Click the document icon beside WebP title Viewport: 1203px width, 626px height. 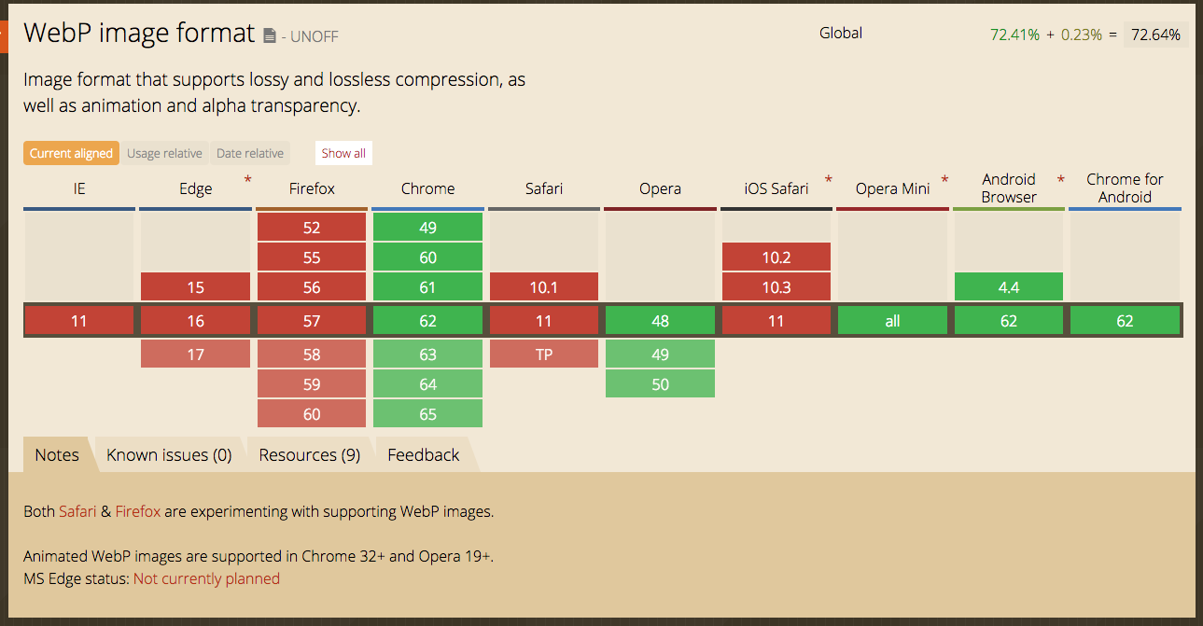270,35
